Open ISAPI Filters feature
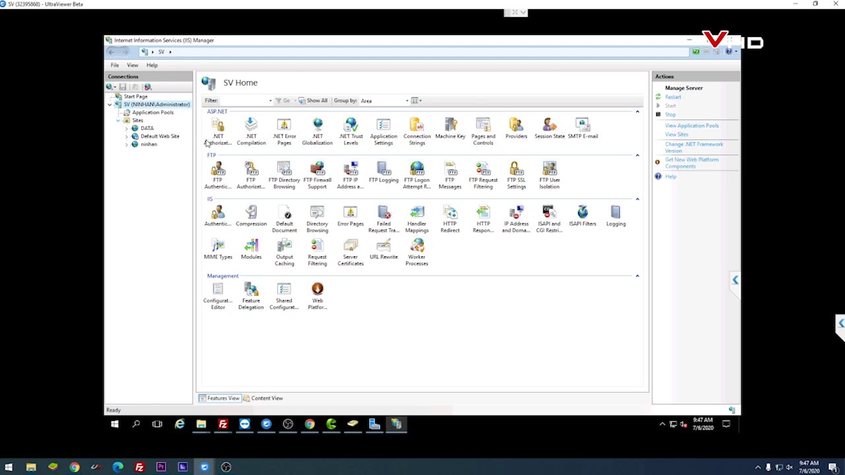 [x=582, y=216]
